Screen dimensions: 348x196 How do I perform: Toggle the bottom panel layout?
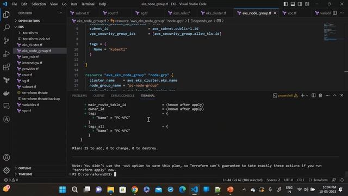click(x=293, y=4)
